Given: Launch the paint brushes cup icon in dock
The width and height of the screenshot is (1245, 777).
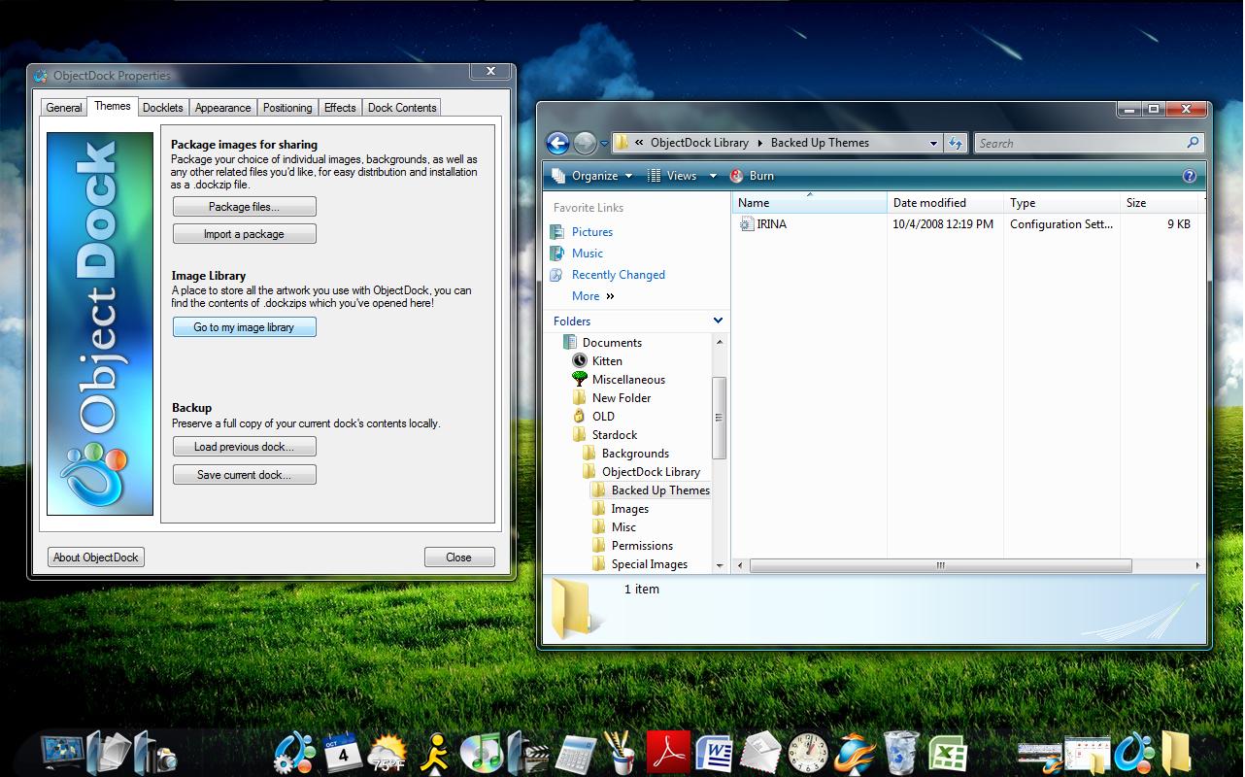Looking at the screenshot, I should 619,753.
